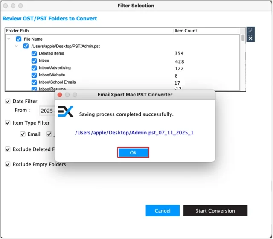Toggle the Item Type Filter checkbox
Viewport: 273px width, 239px height.
point(8,123)
